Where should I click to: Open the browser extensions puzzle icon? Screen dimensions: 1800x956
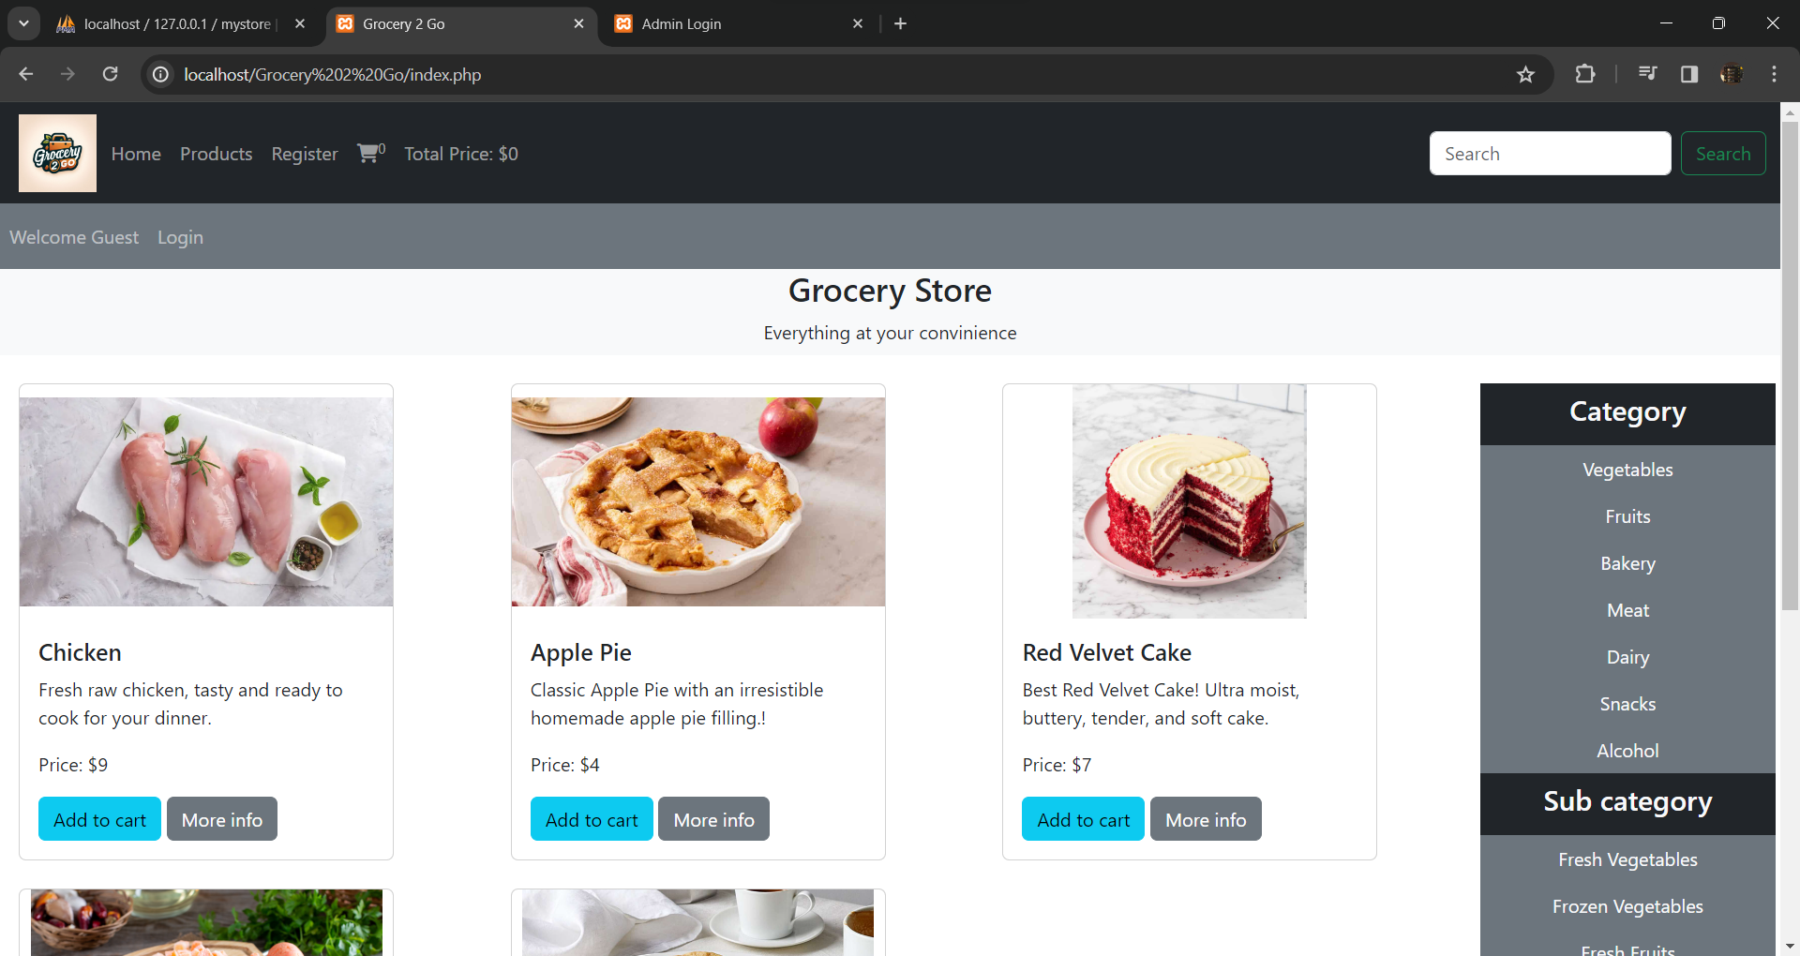click(x=1585, y=74)
